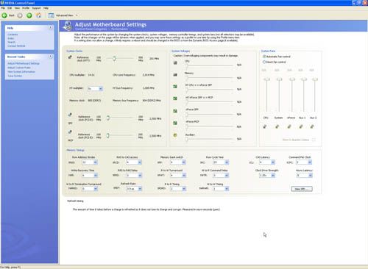Click the nForce SPP voltage icon

[x=175, y=111]
